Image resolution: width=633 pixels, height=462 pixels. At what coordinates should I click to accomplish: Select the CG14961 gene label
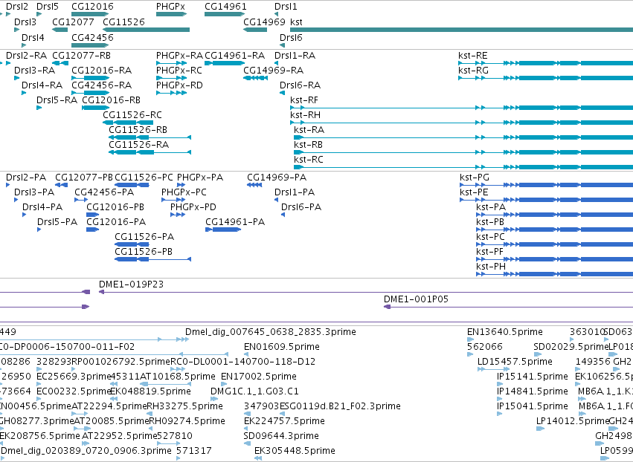pos(225,7)
